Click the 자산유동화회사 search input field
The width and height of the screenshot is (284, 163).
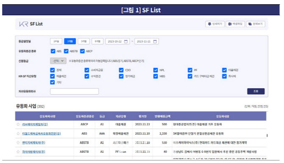(75, 91)
